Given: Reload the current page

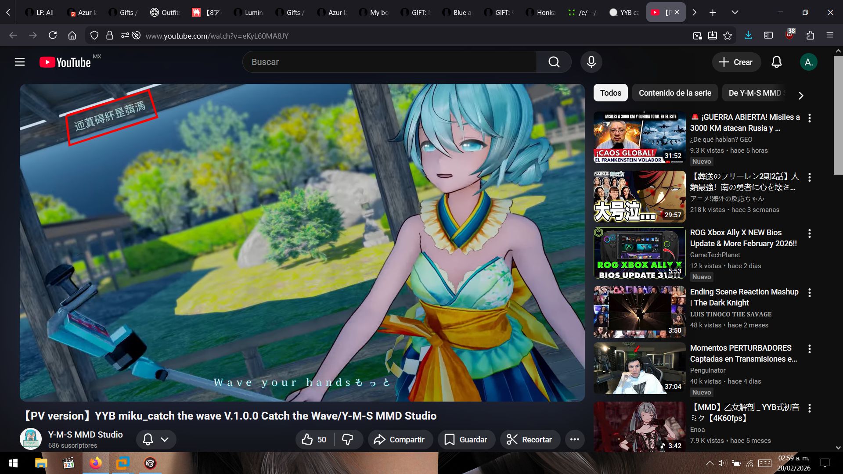Looking at the screenshot, I should 53,36.
